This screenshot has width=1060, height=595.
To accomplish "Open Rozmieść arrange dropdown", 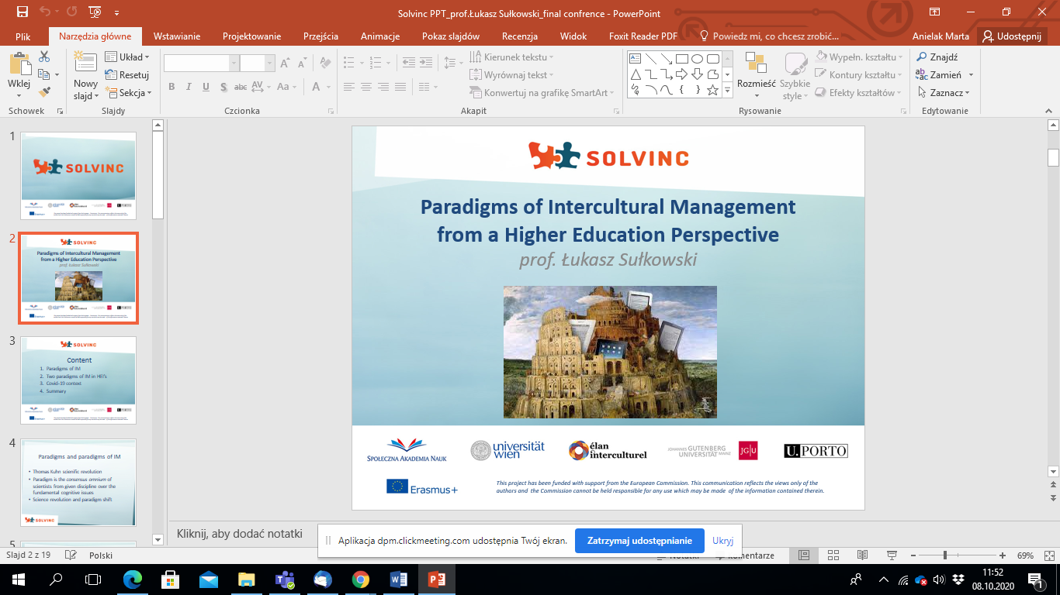I will [757, 77].
